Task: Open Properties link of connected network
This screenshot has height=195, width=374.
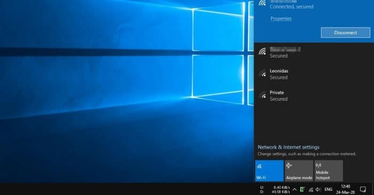Action: pyautogui.click(x=280, y=19)
